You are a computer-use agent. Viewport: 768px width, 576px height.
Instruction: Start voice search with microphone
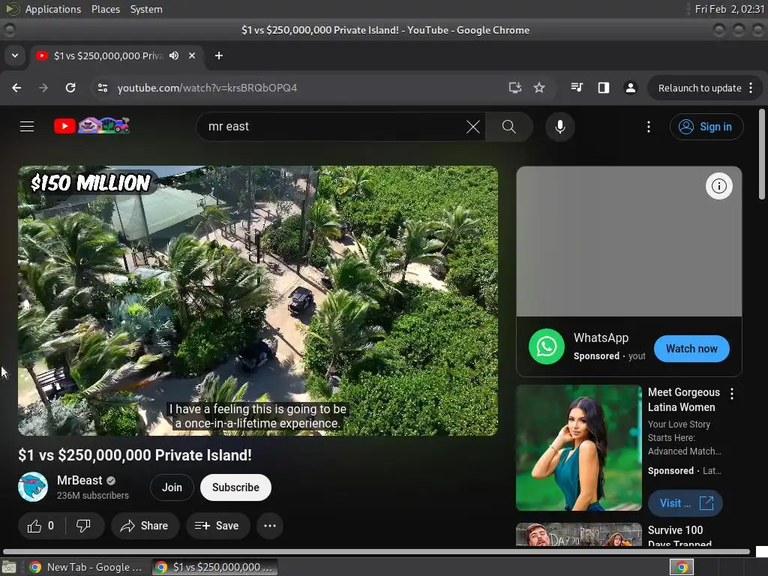click(559, 127)
